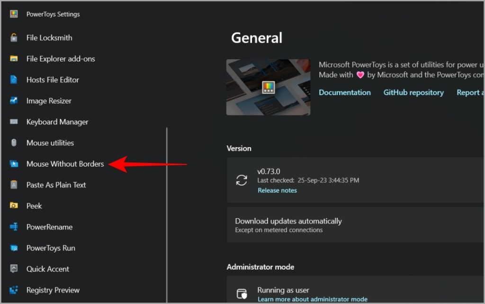This screenshot has width=485, height=304.
Task: Click Except on metered connections text
Action: pyautogui.click(x=278, y=230)
